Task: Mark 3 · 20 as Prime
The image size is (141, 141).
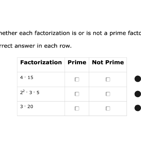Action: pos(77,109)
